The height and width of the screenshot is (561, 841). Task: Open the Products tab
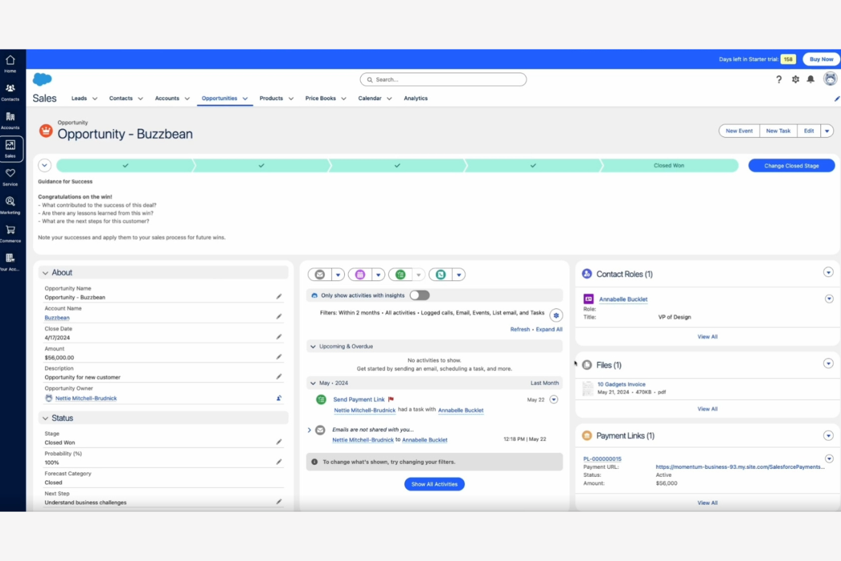[x=271, y=98]
